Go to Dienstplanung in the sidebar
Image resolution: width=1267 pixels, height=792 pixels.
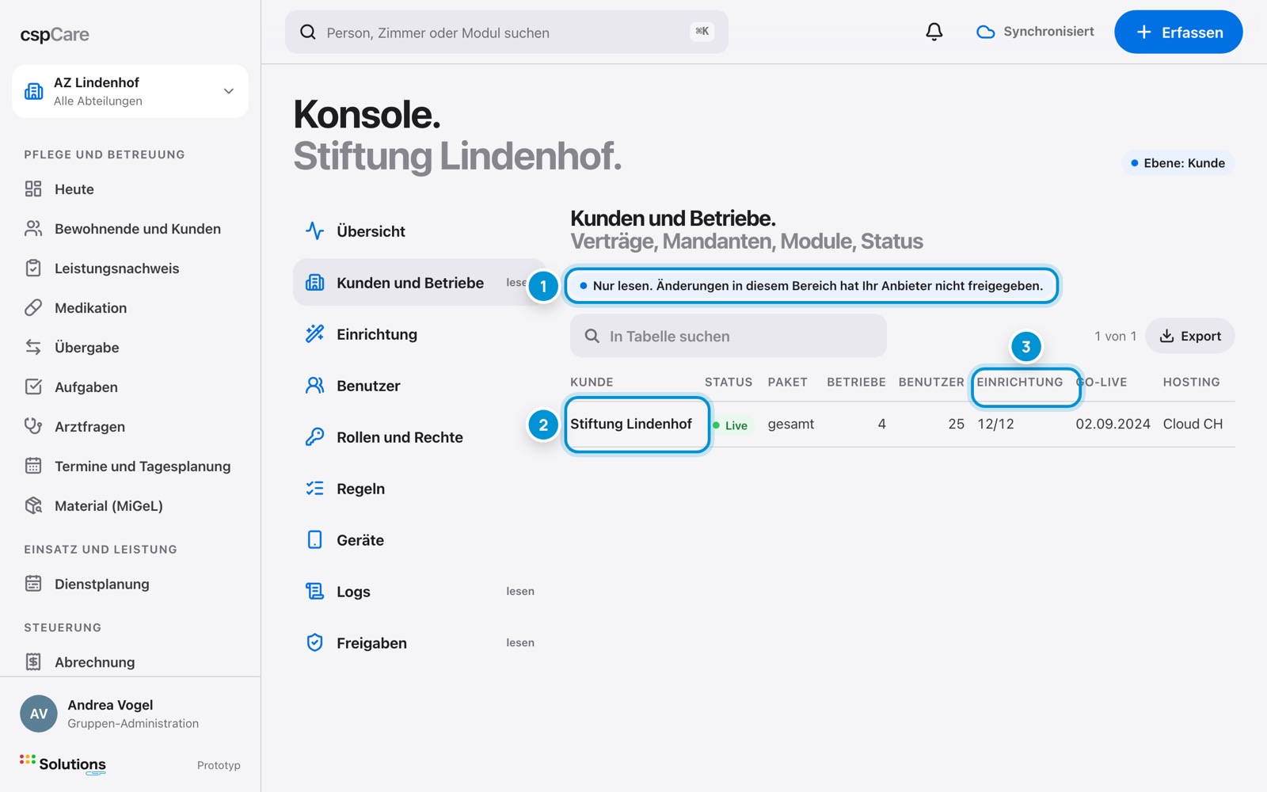[130, 584]
